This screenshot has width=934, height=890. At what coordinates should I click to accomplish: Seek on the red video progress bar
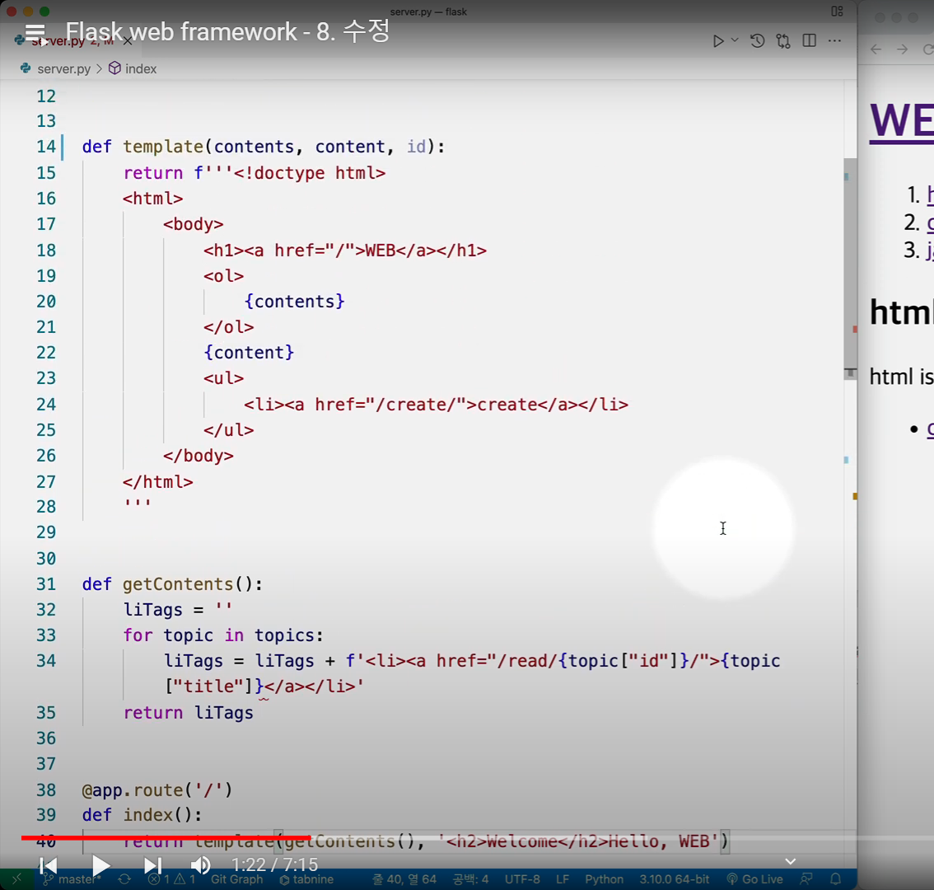coord(166,837)
